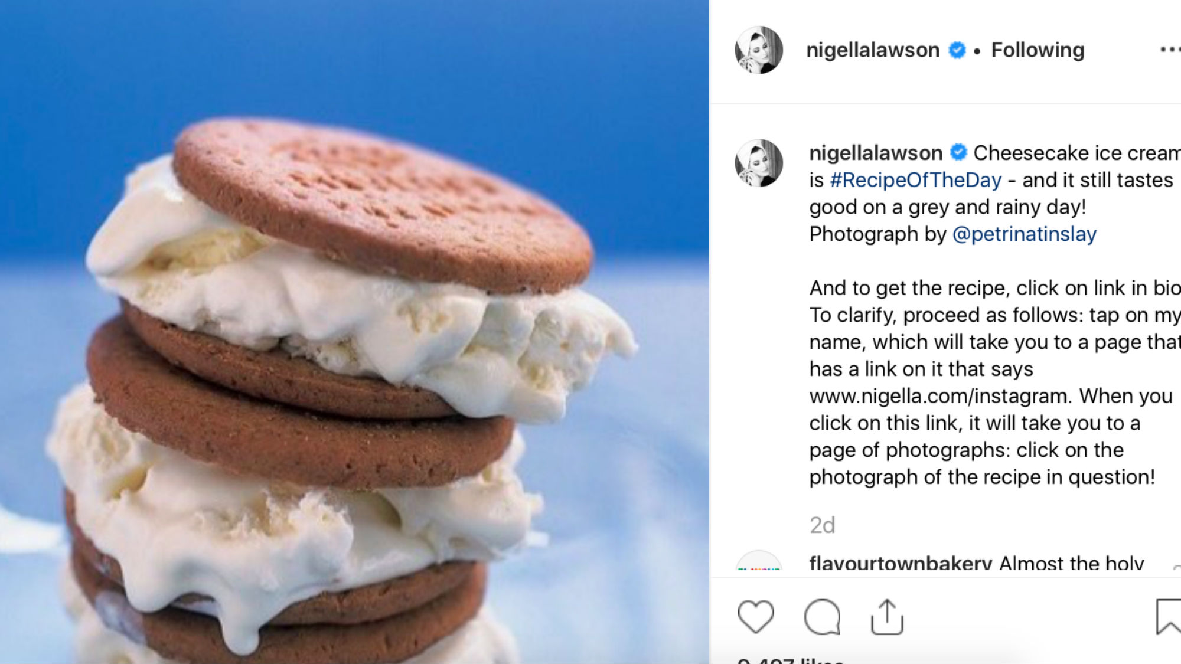Toggle the Following button
Image resolution: width=1181 pixels, height=664 pixels.
(1038, 50)
